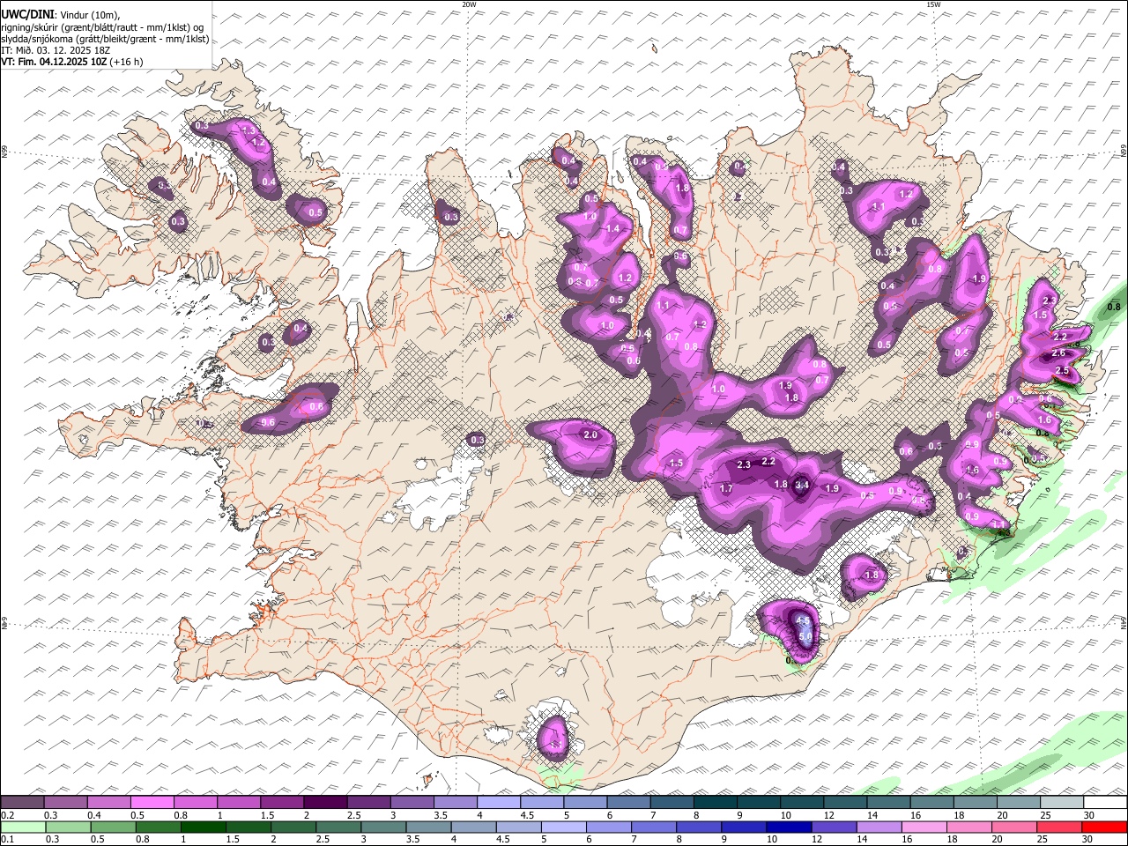The height and width of the screenshot is (846, 1128).
Task: Click the 2.3 value beside 2.2 near Vatnajökull
Action: 743,464
